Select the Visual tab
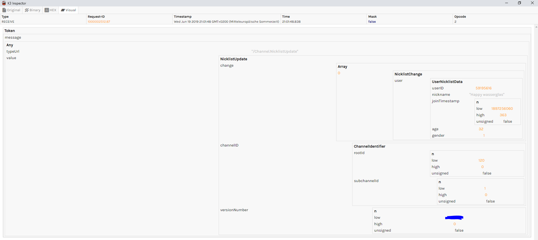 [68, 10]
